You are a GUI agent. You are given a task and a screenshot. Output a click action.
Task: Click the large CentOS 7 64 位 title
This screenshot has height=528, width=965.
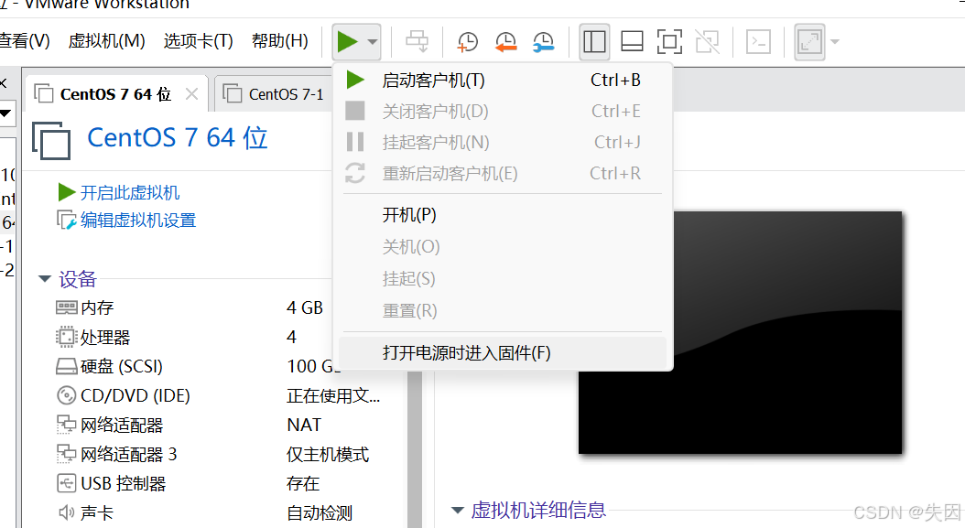[x=178, y=138]
